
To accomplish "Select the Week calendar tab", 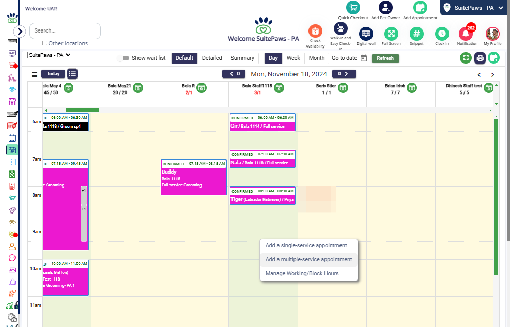I will (293, 58).
